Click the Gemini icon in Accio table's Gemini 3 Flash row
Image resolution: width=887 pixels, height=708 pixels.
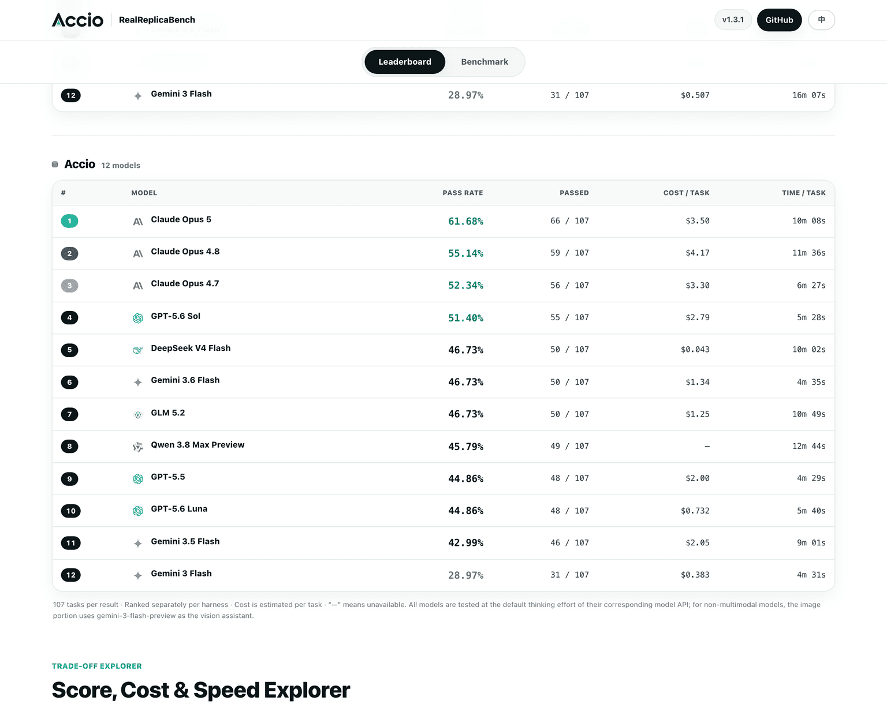tap(138, 575)
